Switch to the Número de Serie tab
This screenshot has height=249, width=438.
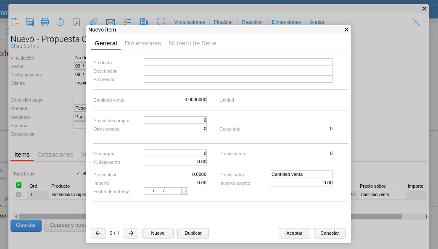click(x=192, y=43)
